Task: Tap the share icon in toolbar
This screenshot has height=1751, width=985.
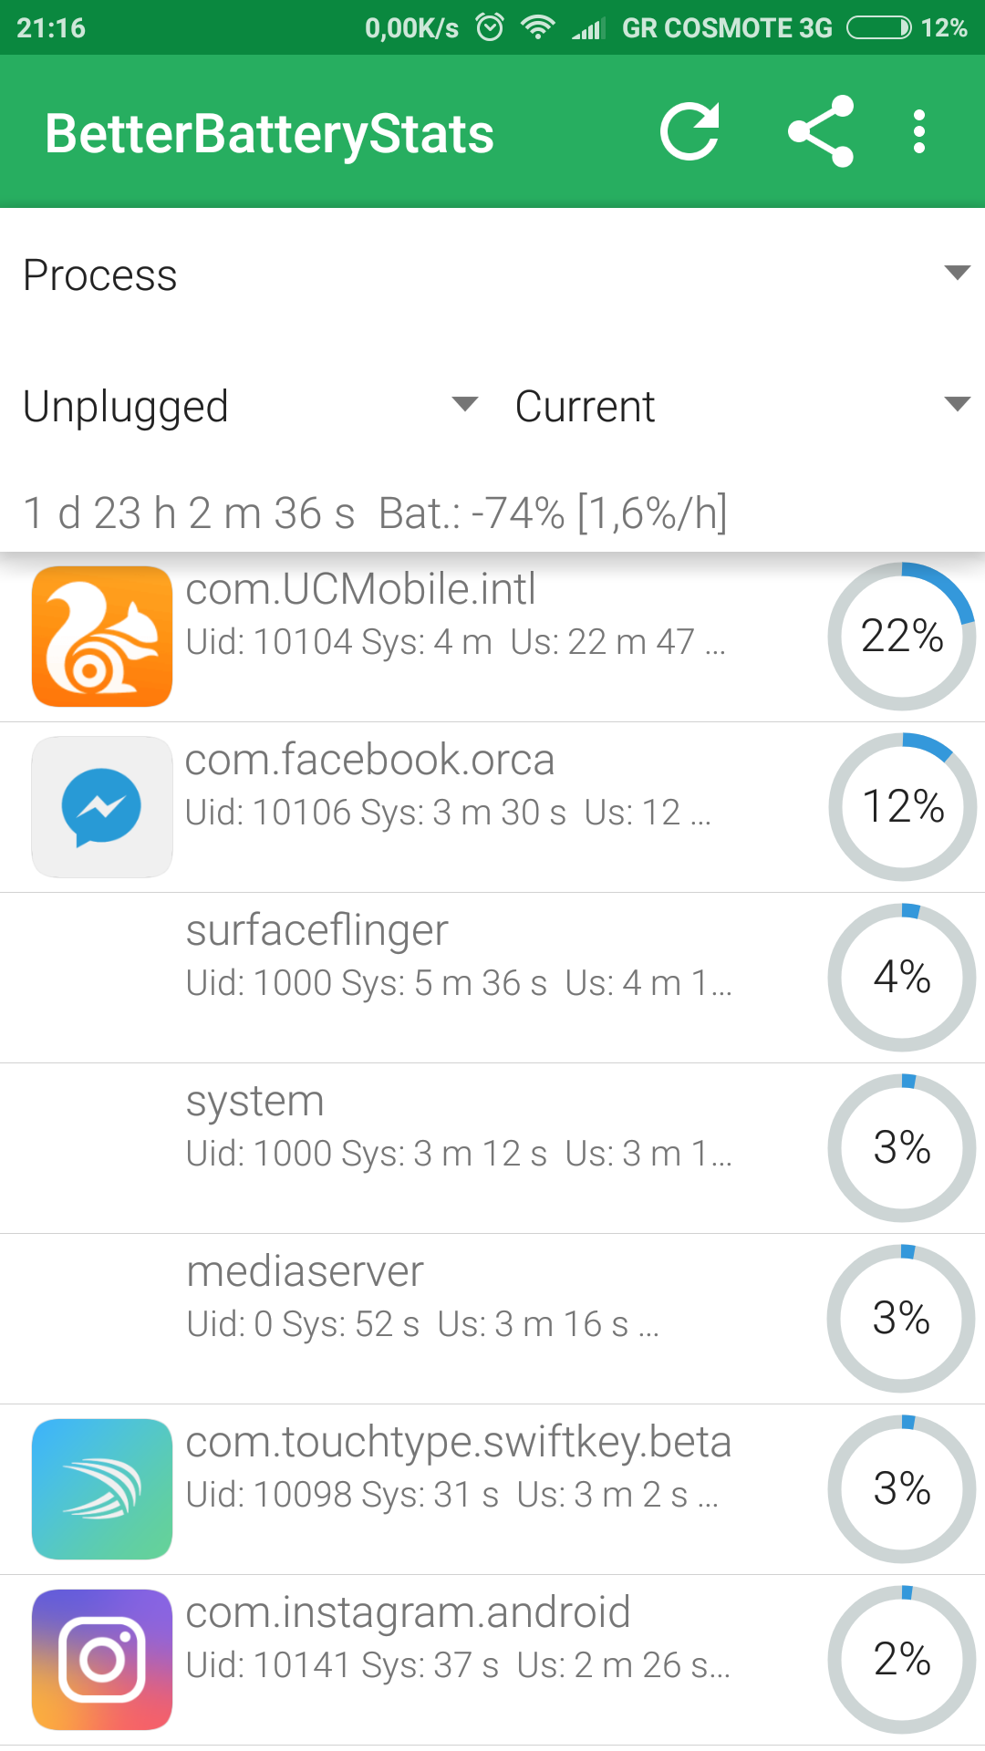Action: pos(821,132)
